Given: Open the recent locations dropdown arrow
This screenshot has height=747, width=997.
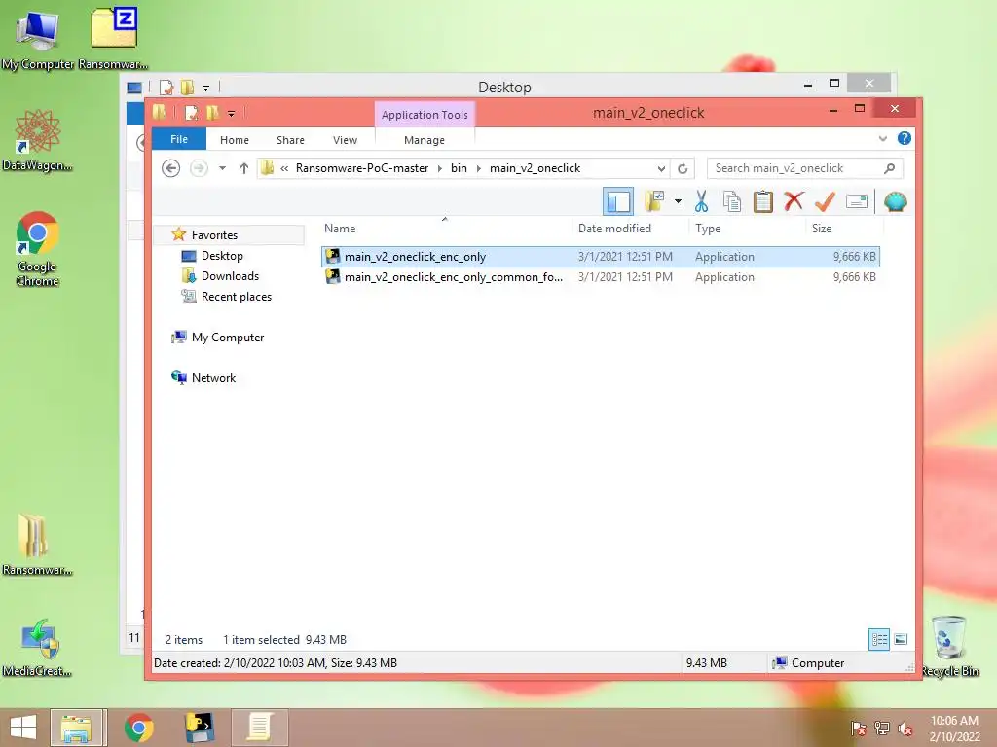Looking at the screenshot, I should pos(222,168).
